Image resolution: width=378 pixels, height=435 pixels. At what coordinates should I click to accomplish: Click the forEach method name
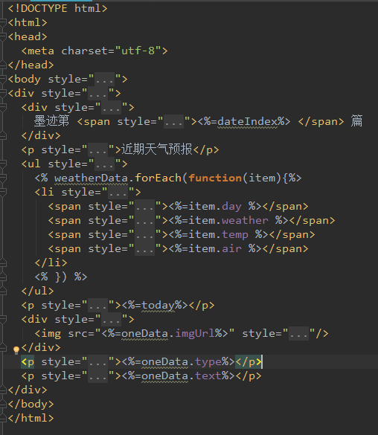tap(158, 178)
